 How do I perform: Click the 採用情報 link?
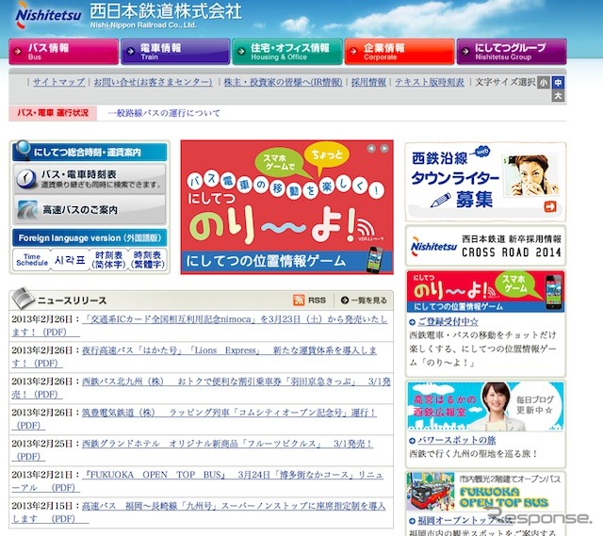(x=368, y=82)
